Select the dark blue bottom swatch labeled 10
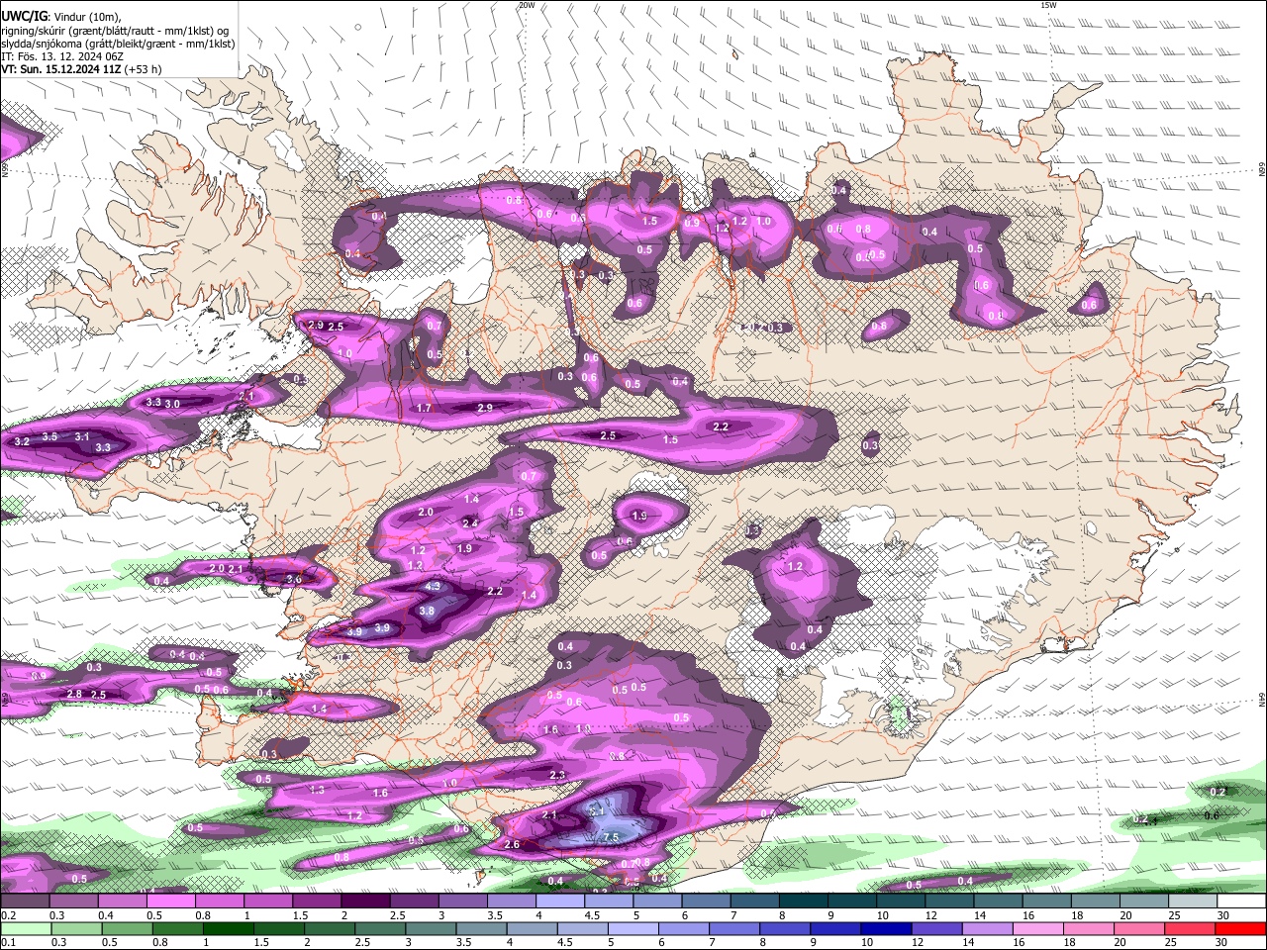Image resolution: width=1267 pixels, height=950 pixels. [x=884, y=929]
